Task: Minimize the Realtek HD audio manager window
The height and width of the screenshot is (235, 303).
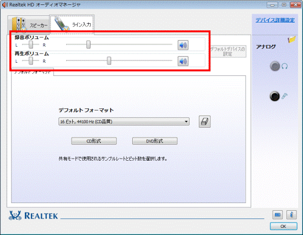Action: point(272,5)
